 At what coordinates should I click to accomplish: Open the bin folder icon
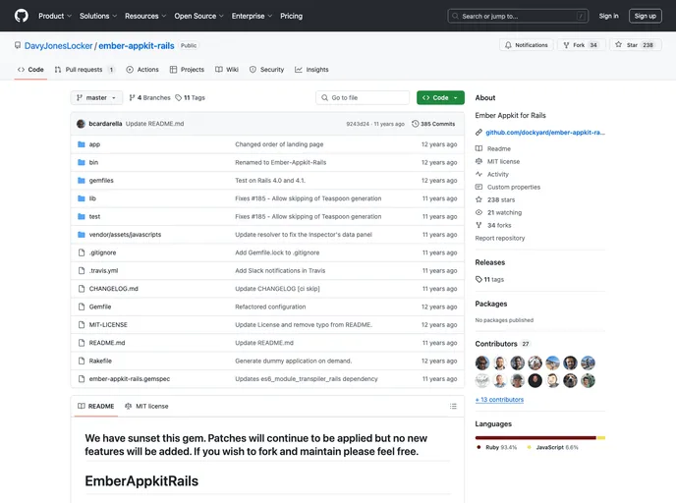(x=81, y=162)
